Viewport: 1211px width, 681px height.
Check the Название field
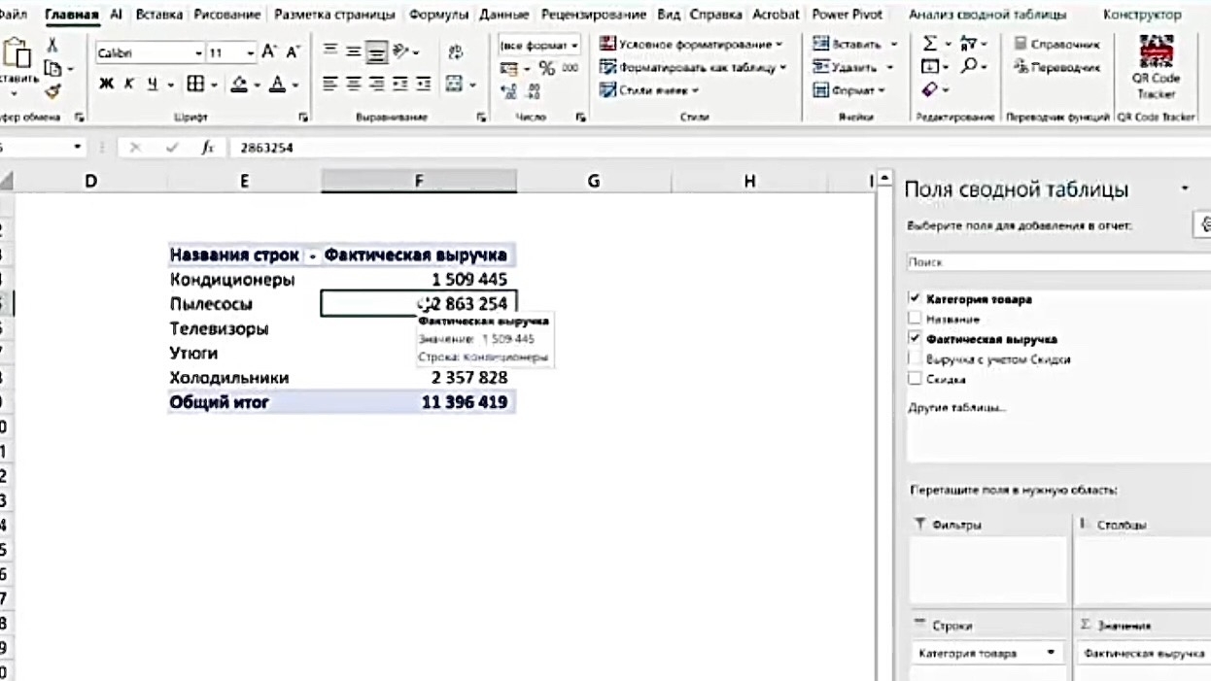(x=914, y=319)
